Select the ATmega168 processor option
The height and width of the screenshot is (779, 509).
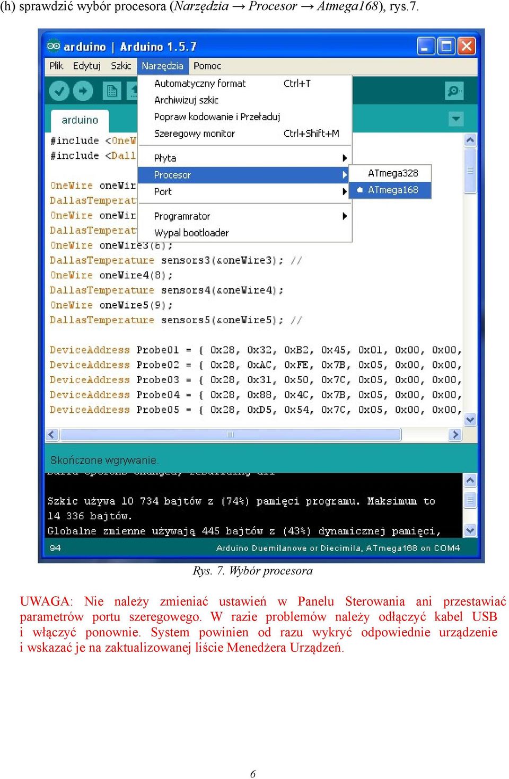point(391,190)
